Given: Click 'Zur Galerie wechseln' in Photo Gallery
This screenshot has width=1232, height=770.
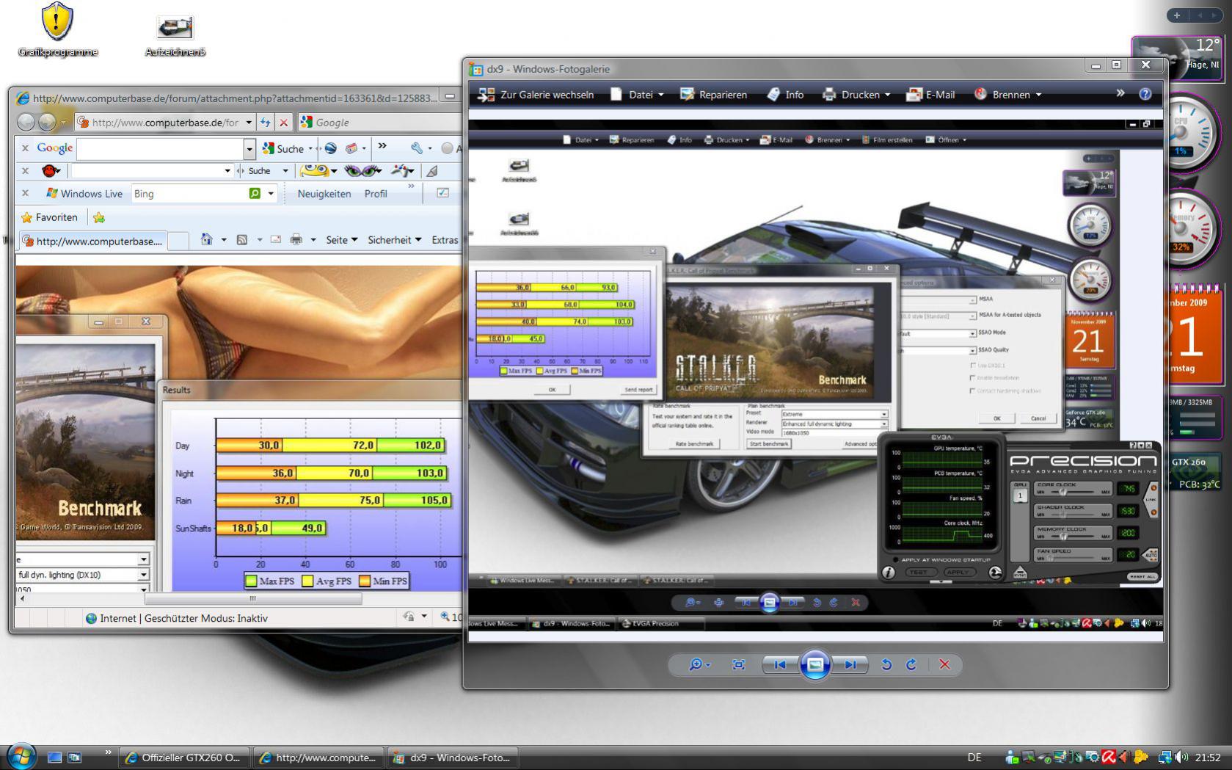Looking at the screenshot, I should [x=536, y=94].
